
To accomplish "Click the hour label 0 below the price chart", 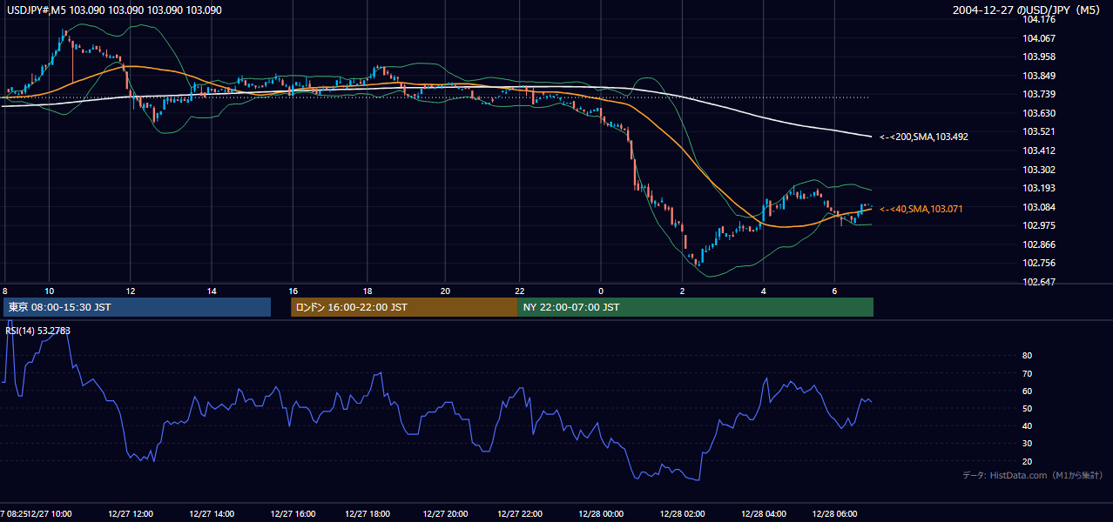I will pyautogui.click(x=601, y=291).
